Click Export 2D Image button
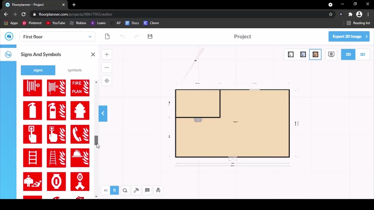 [x=349, y=36]
